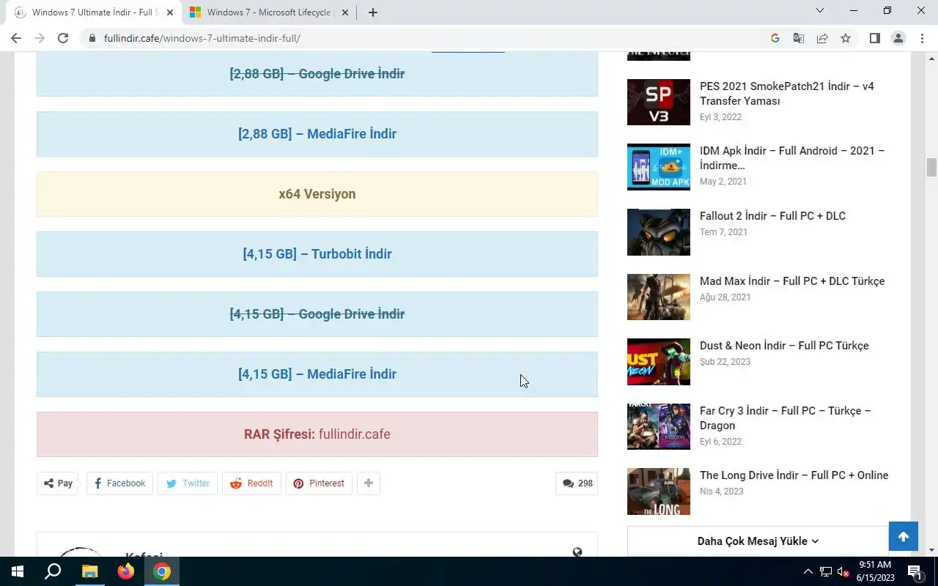Open Fallout 2 İndir thumbnail
The width and height of the screenshot is (938, 586).
click(x=659, y=232)
